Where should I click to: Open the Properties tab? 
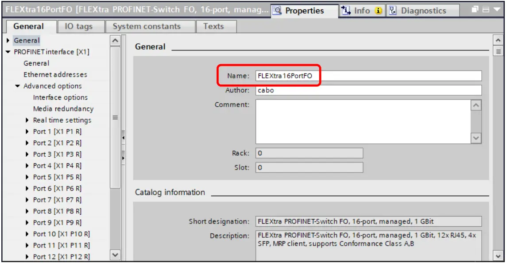pos(304,11)
